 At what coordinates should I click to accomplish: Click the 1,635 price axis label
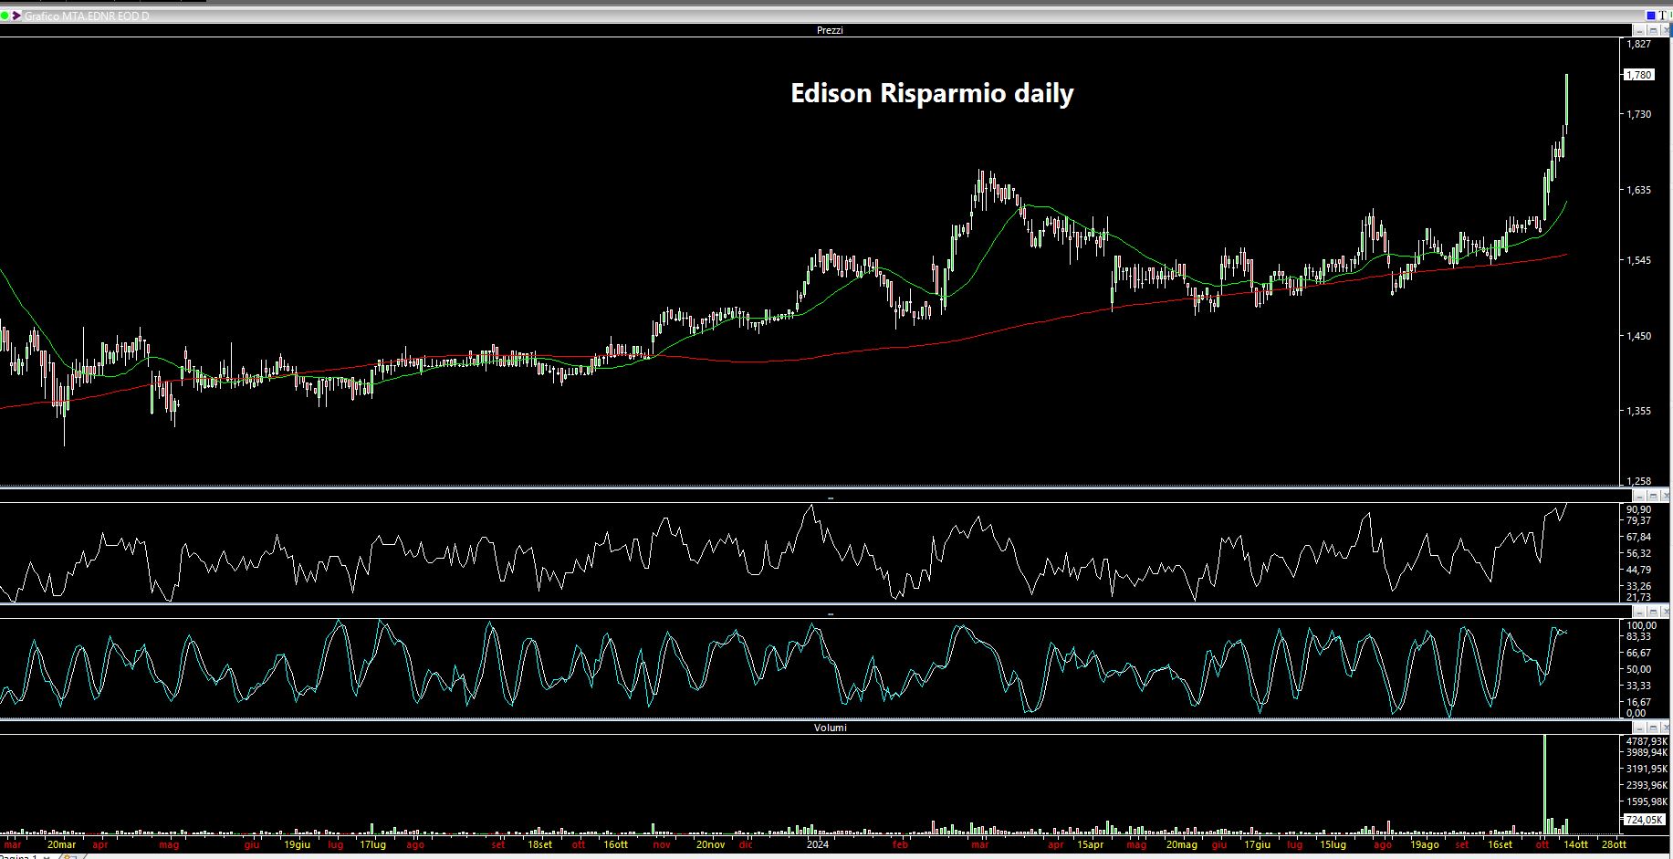pyautogui.click(x=1638, y=190)
